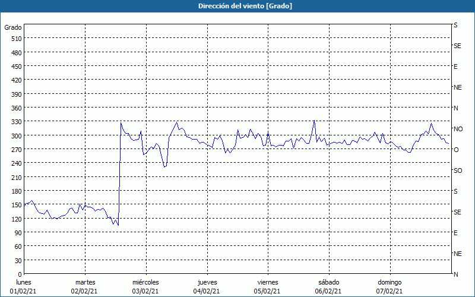
Task: Click the 'lunes' day label
Action: 24,282
